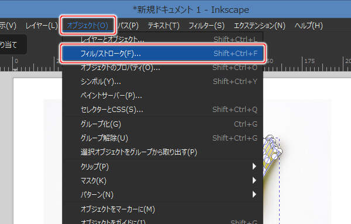This screenshot has height=224, width=351.
Task: Expand the パターン(N) submenu
Action: [x=163, y=195]
